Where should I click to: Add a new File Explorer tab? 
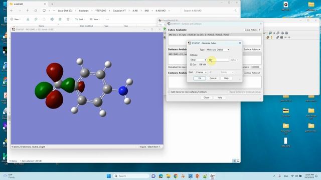(x=52, y=4)
